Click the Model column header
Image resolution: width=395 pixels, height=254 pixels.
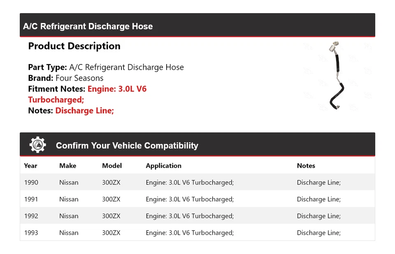coord(112,166)
